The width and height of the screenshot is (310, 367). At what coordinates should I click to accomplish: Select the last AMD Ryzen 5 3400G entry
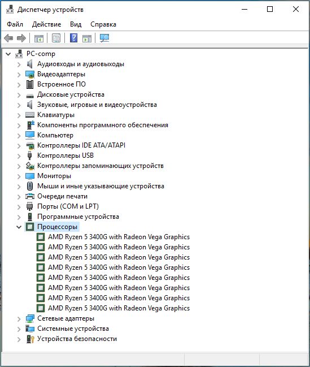(119, 308)
